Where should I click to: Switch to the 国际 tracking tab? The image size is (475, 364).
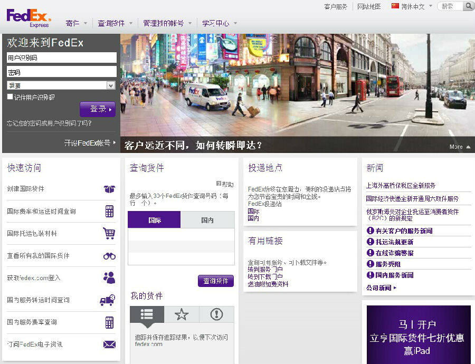pos(154,220)
